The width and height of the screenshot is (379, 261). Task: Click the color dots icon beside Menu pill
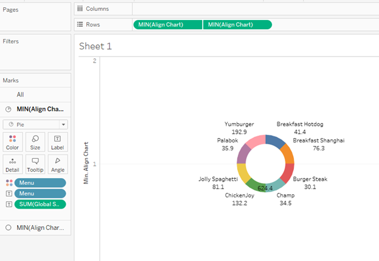click(9, 183)
